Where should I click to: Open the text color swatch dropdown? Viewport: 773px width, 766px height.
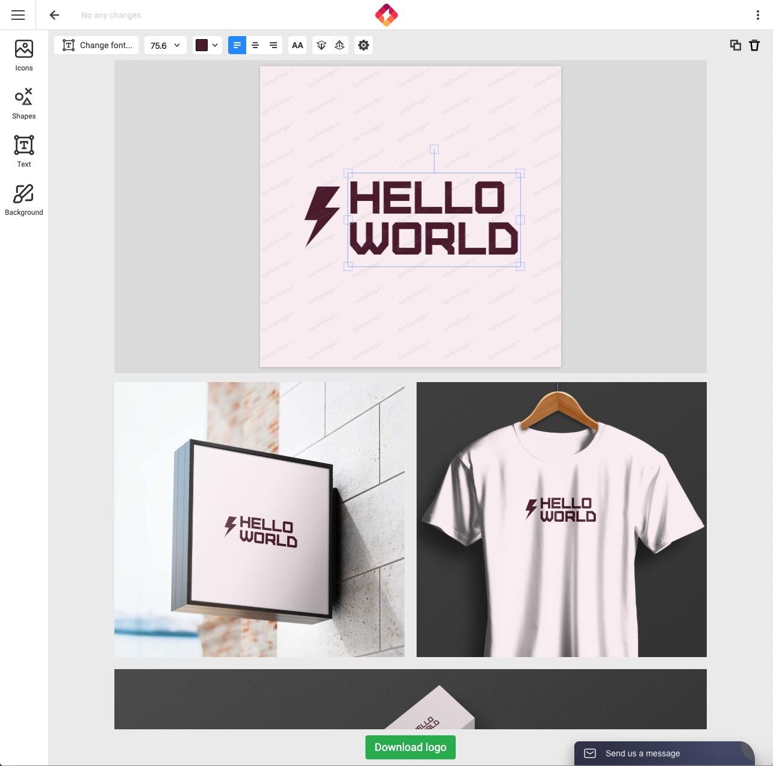click(207, 45)
